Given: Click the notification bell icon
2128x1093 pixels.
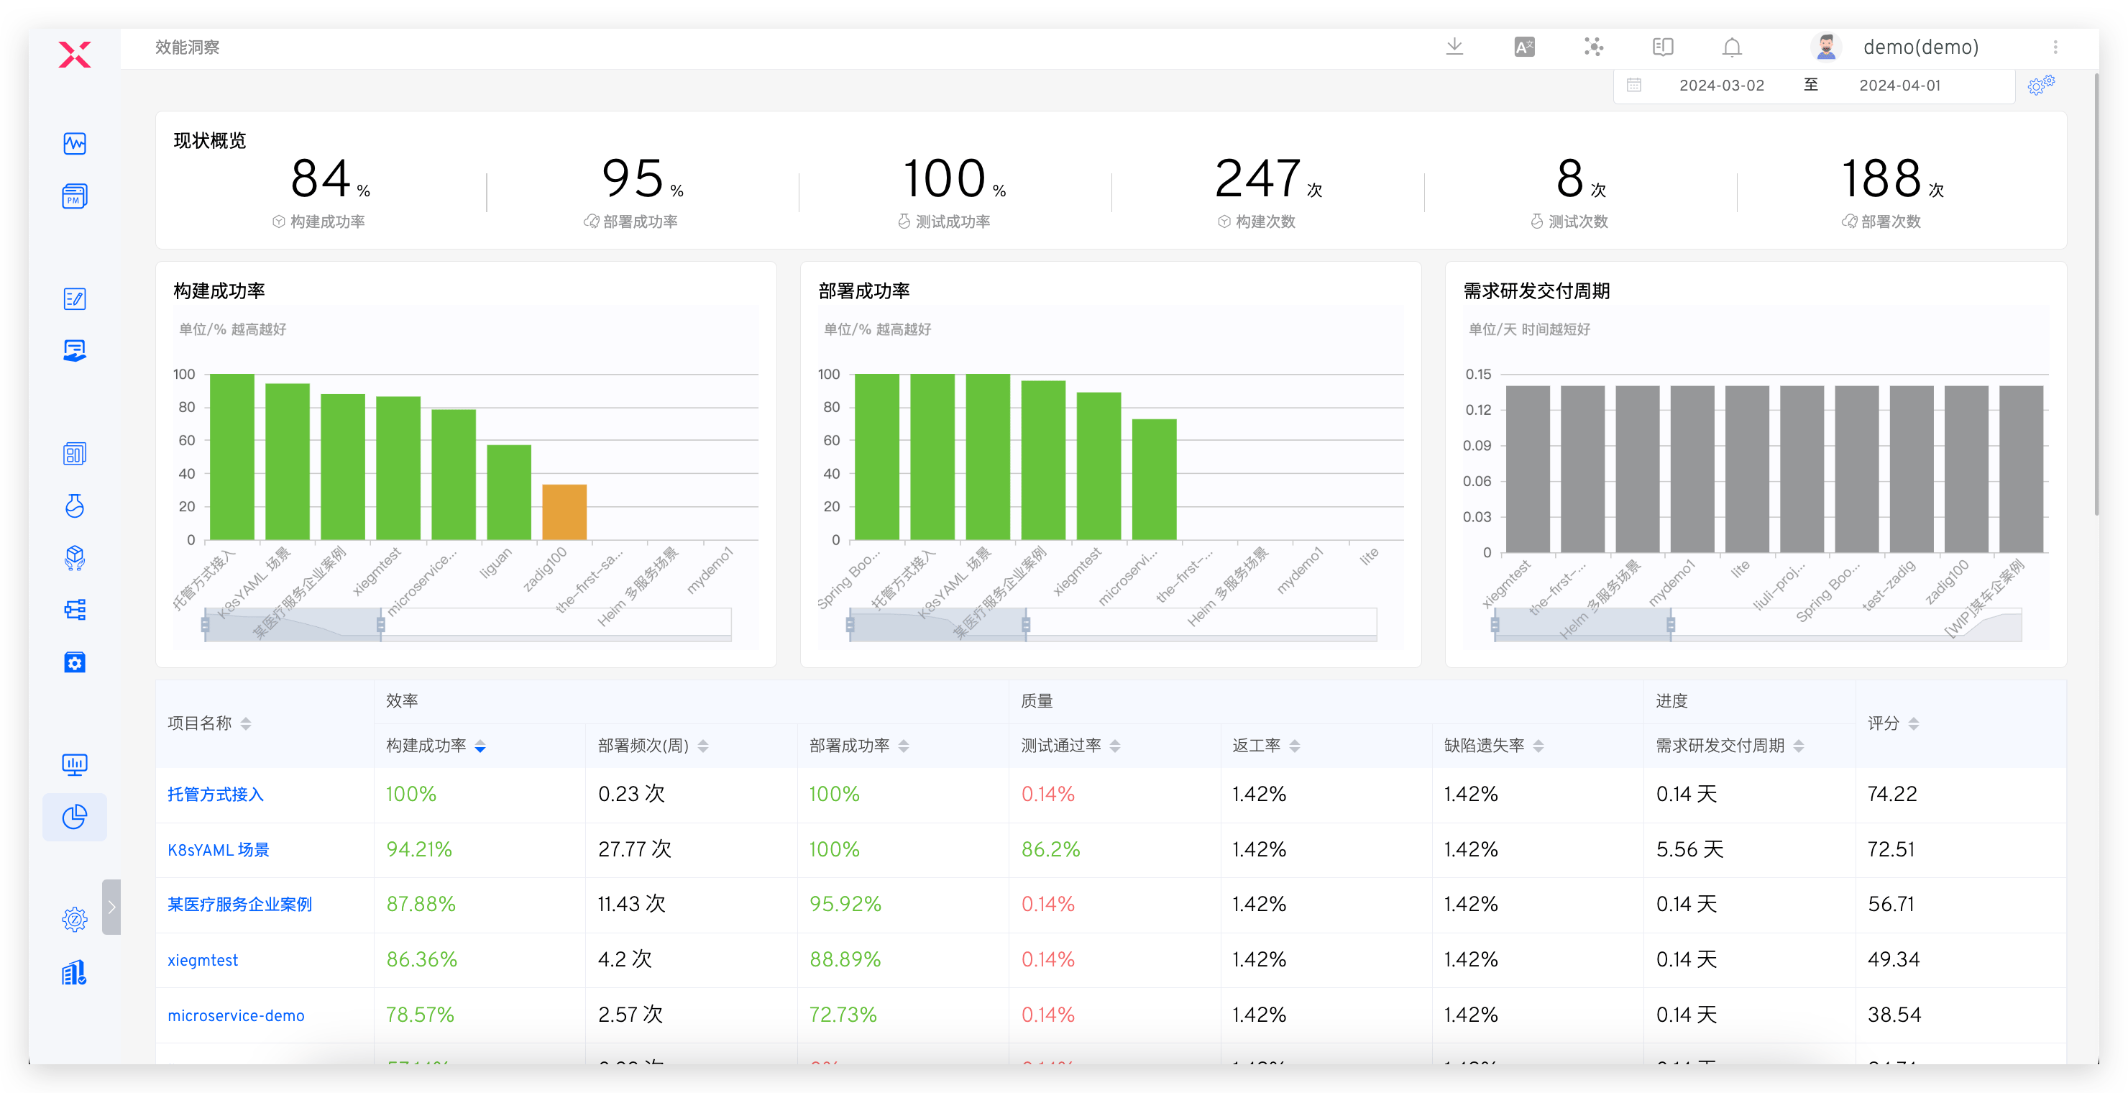Looking at the screenshot, I should (1733, 47).
